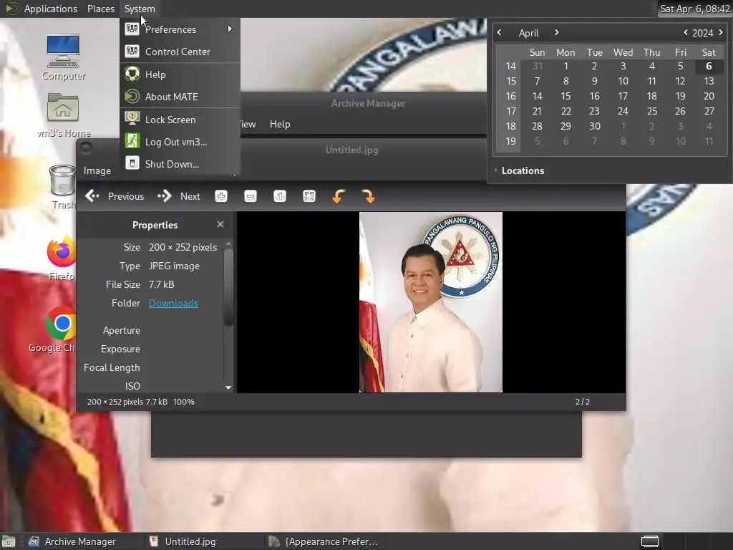This screenshot has height=550, width=733.
Task: Click the Trash desktop icon
Action: (62, 187)
